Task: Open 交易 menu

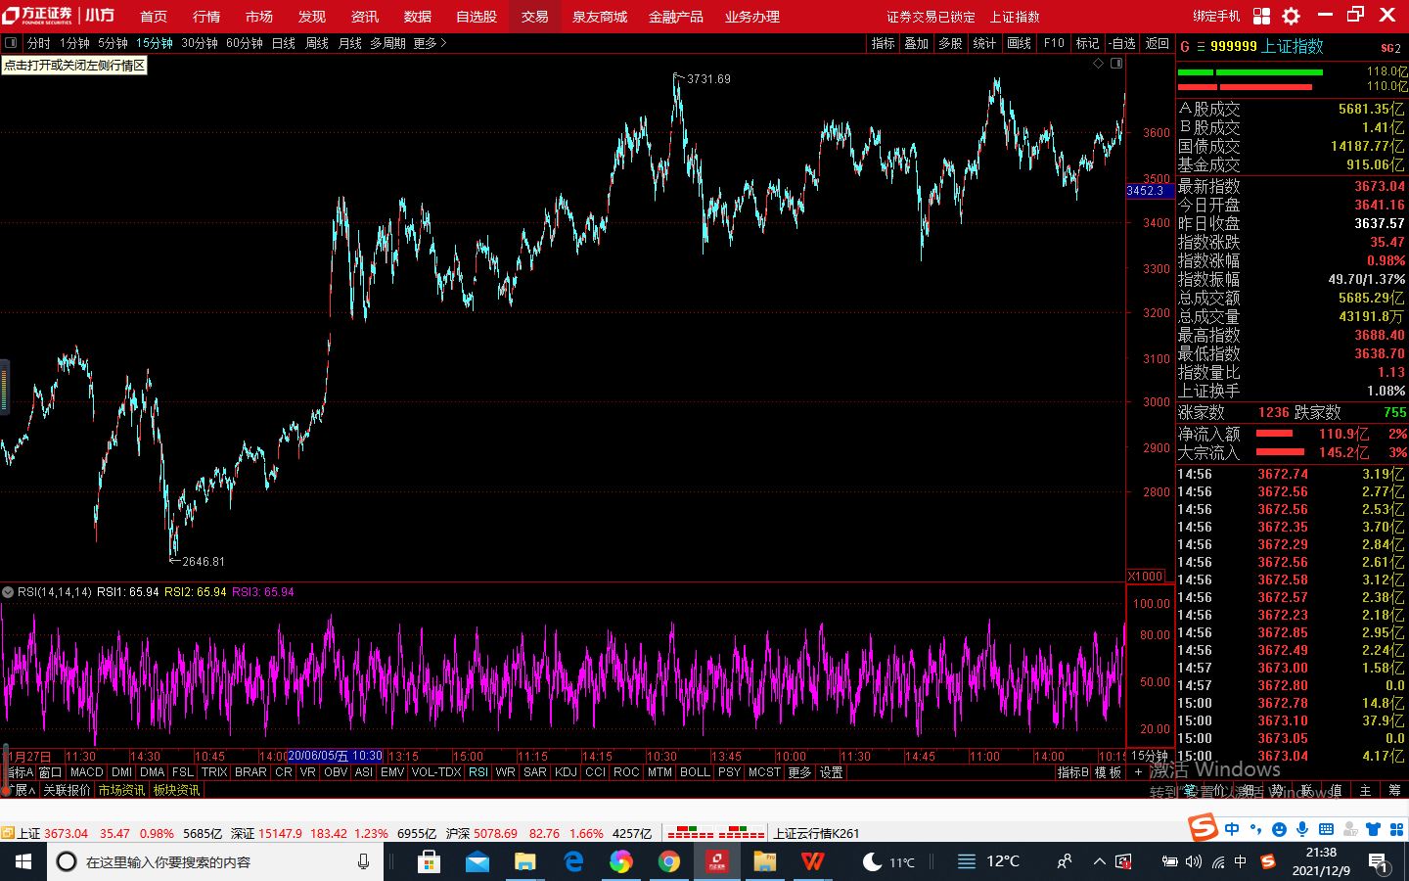Action: click(x=534, y=17)
